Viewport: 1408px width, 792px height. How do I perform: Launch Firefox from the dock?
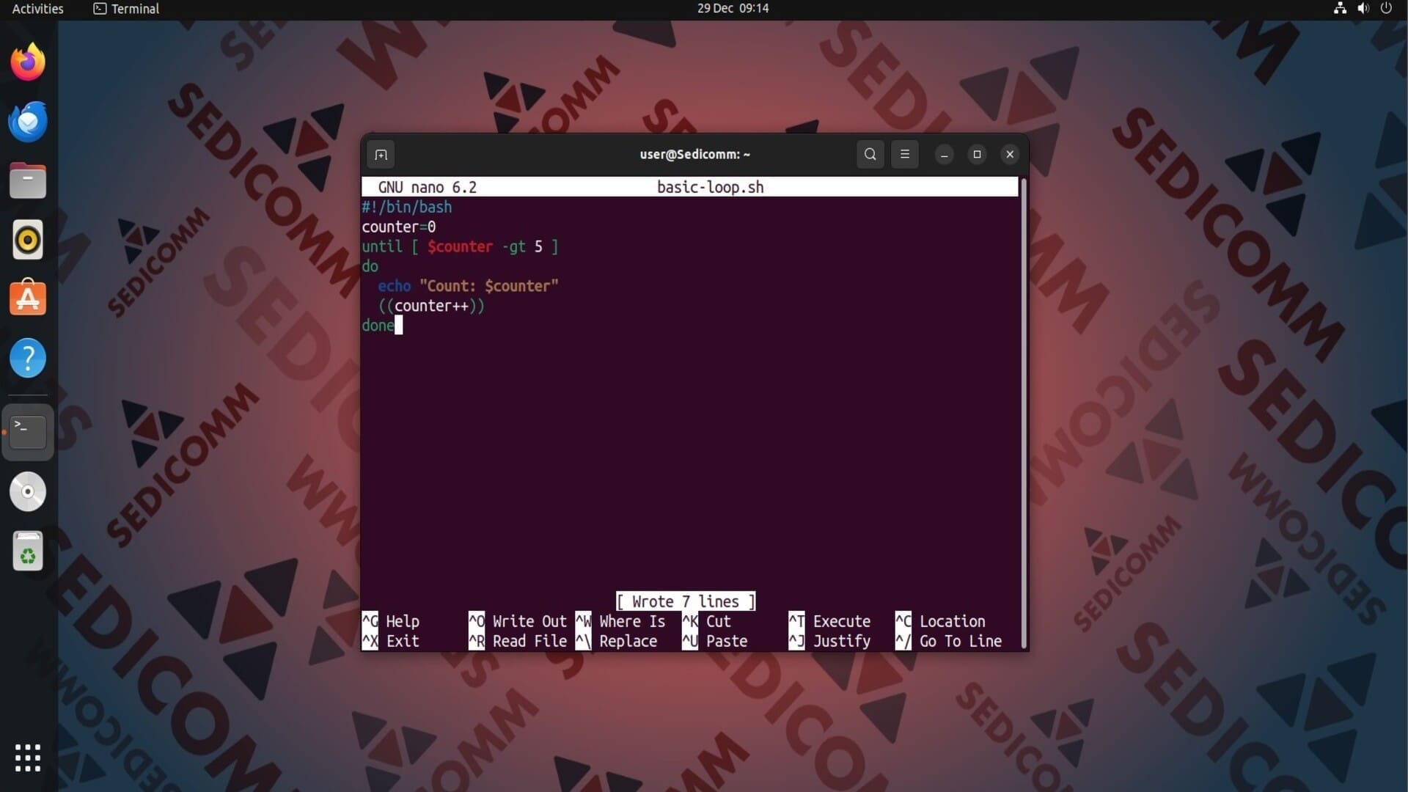point(28,62)
